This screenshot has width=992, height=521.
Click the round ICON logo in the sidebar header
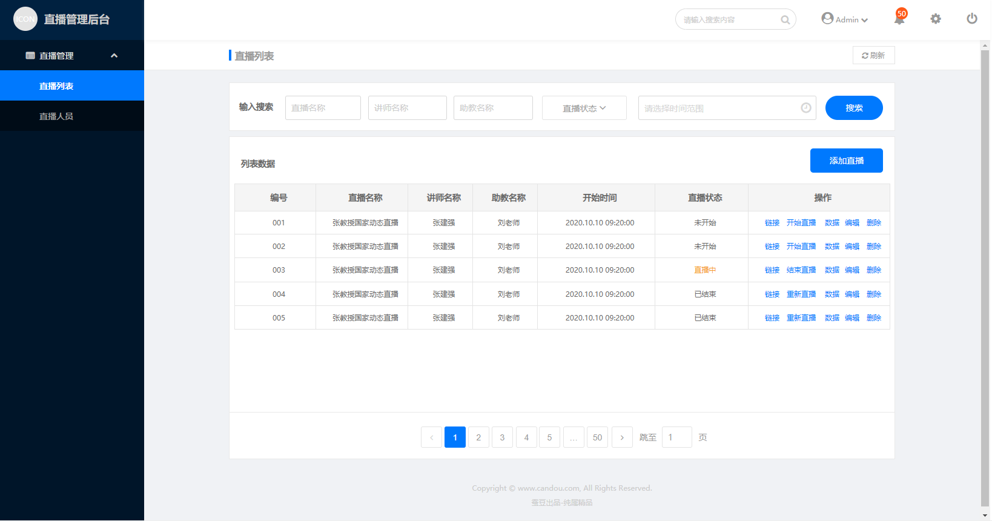[25, 19]
